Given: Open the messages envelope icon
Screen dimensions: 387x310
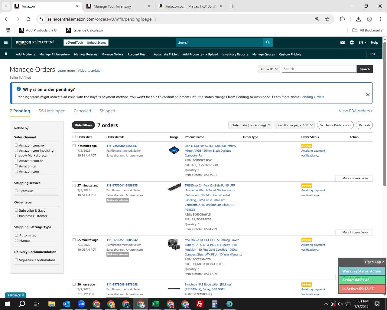Looking at the screenshot, I should [343, 42].
